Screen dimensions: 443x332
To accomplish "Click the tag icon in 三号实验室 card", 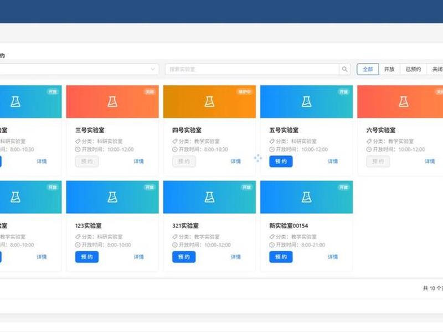I will pos(78,141).
